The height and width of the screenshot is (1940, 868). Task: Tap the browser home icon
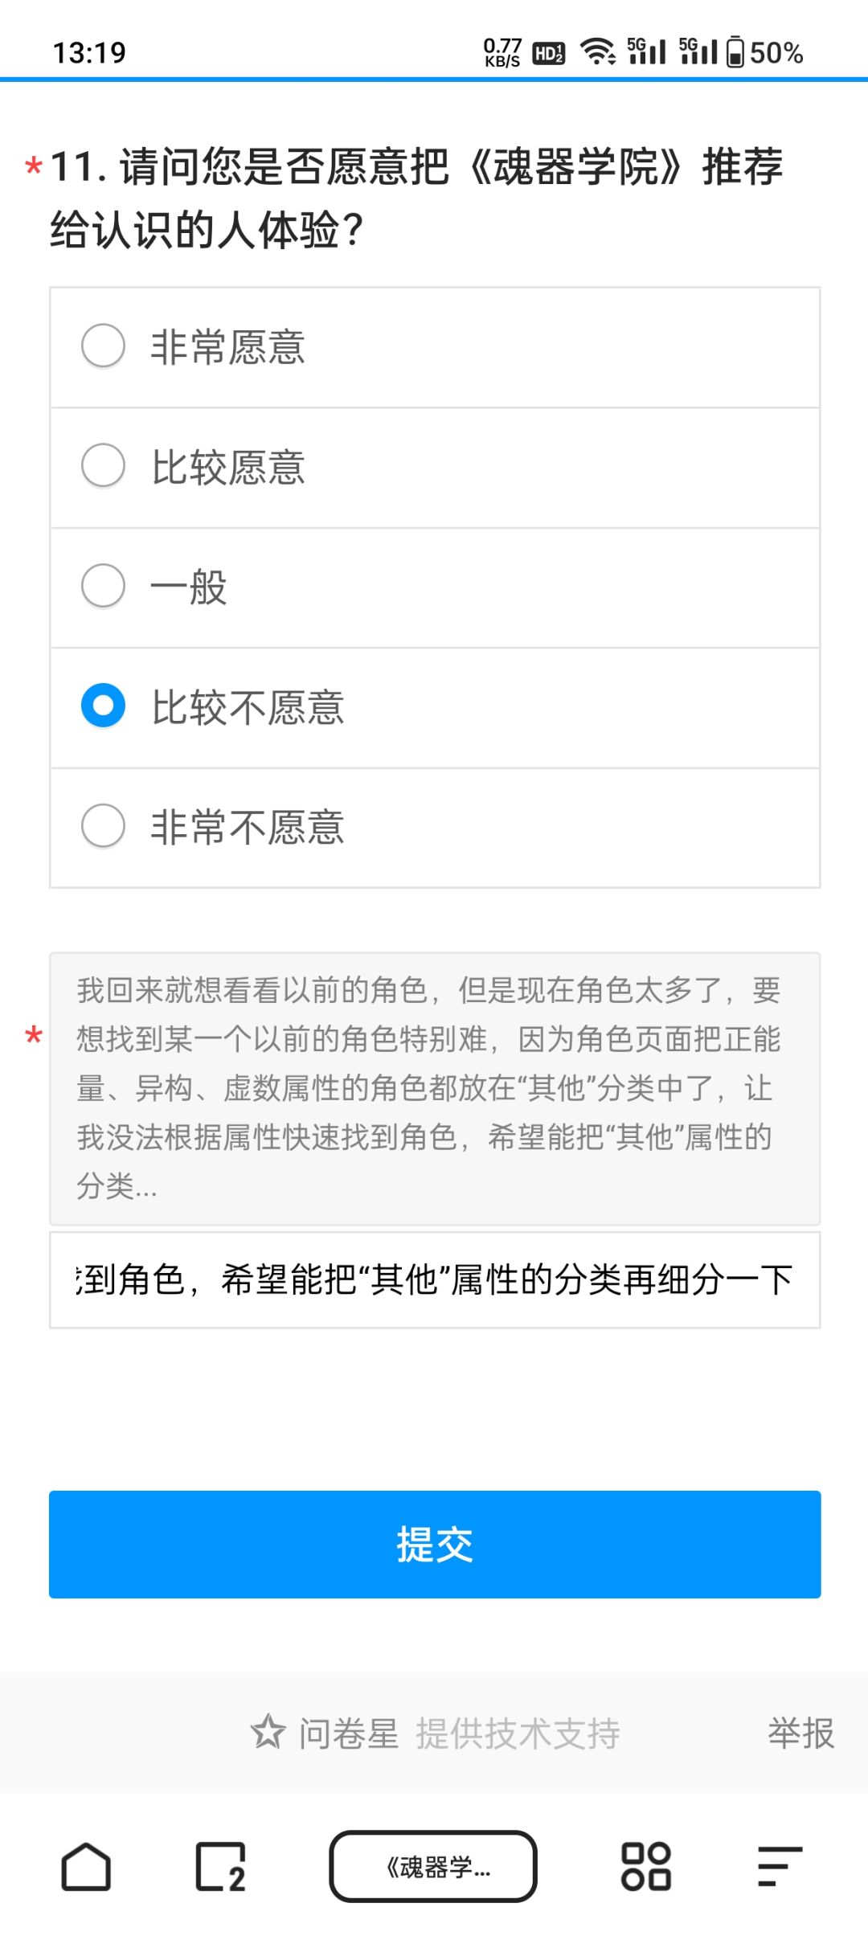coord(86,1866)
